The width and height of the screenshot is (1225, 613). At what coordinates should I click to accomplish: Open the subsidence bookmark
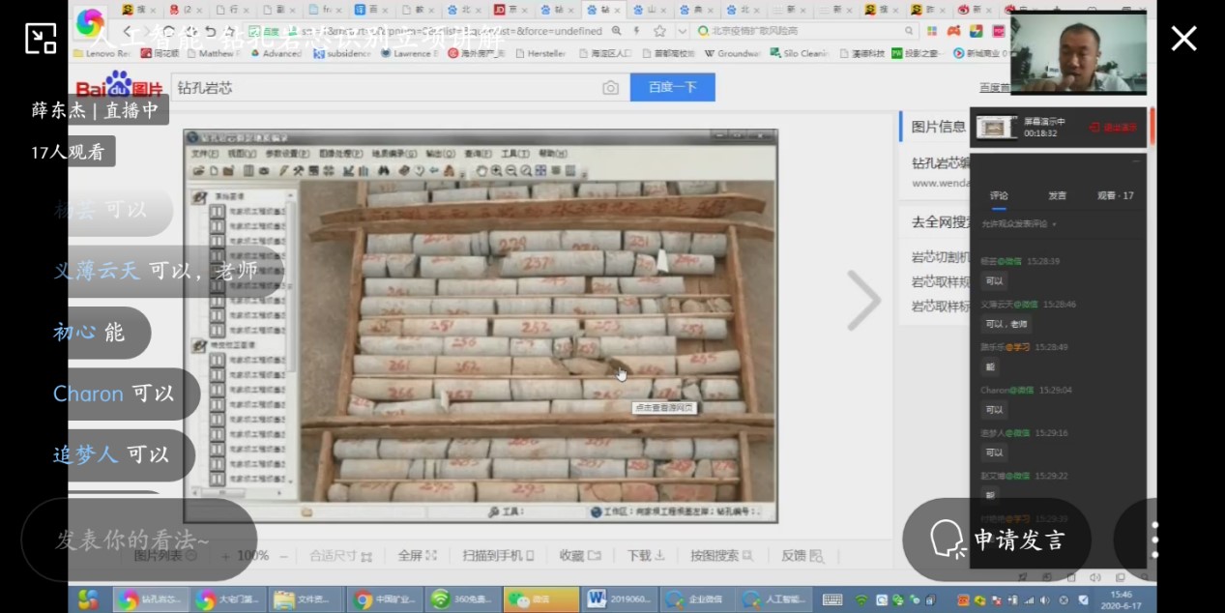pos(341,54)
